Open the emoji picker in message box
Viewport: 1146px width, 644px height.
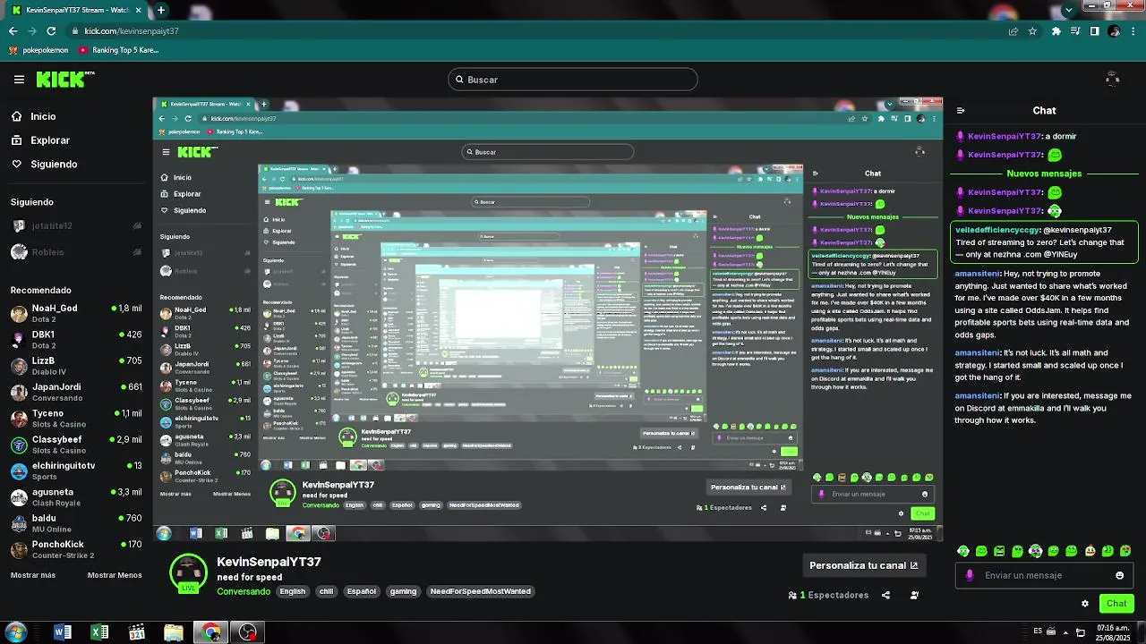(1119, 575)
